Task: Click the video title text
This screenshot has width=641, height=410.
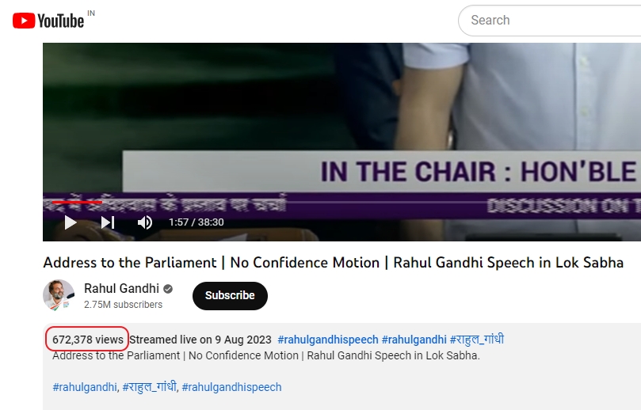Action: [333, 263]
